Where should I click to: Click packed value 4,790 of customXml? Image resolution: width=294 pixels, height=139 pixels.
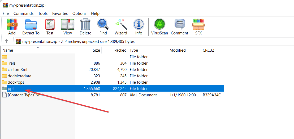(122, 70)
